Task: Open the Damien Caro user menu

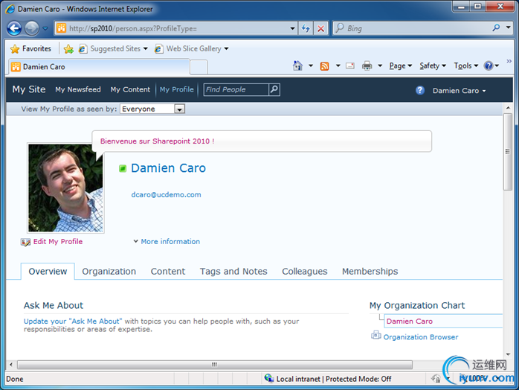Action: pos(459,91)
